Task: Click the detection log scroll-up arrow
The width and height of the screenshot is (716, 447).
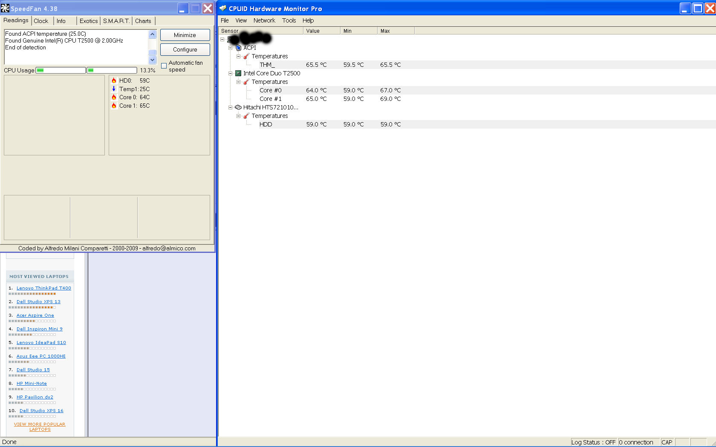Action: point(153,34)
